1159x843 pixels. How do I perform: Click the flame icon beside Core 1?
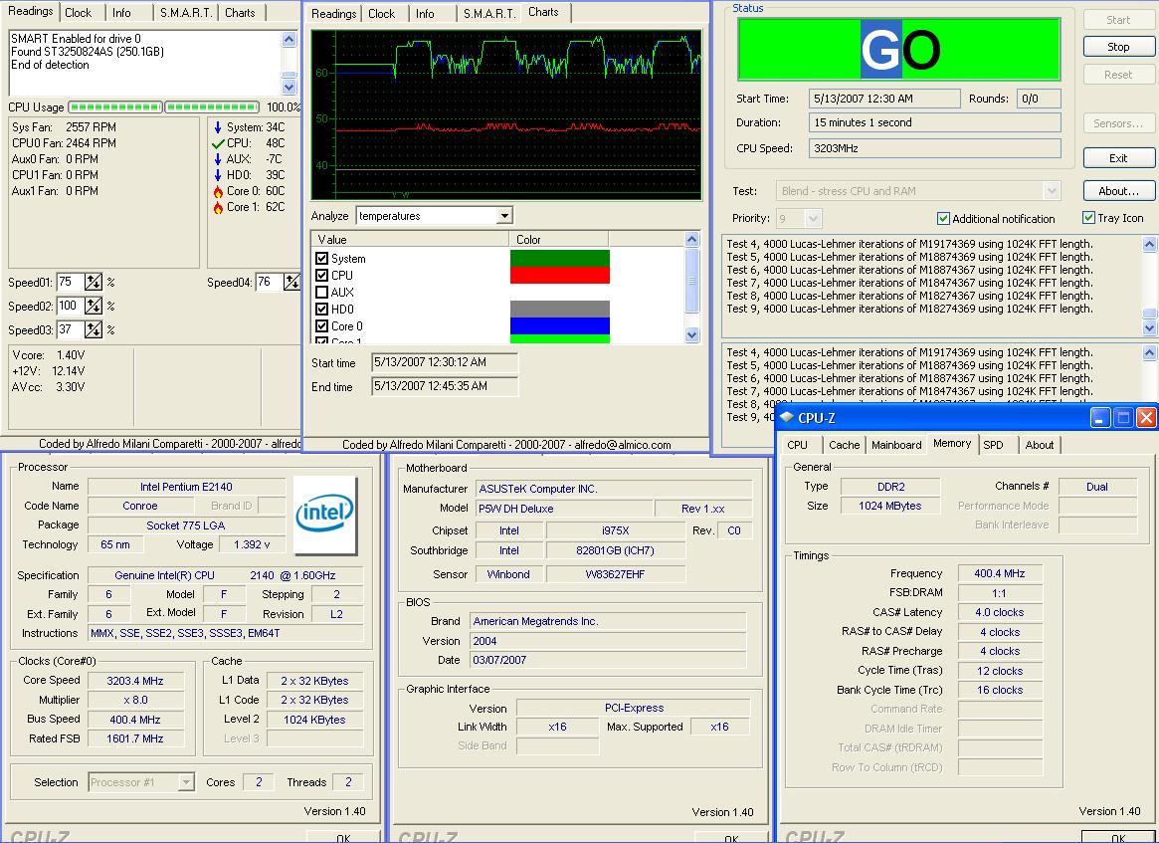point(218,207)
